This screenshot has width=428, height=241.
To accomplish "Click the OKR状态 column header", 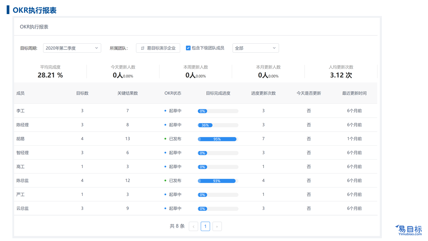I will pyautogui.click(x=173, y=93).
